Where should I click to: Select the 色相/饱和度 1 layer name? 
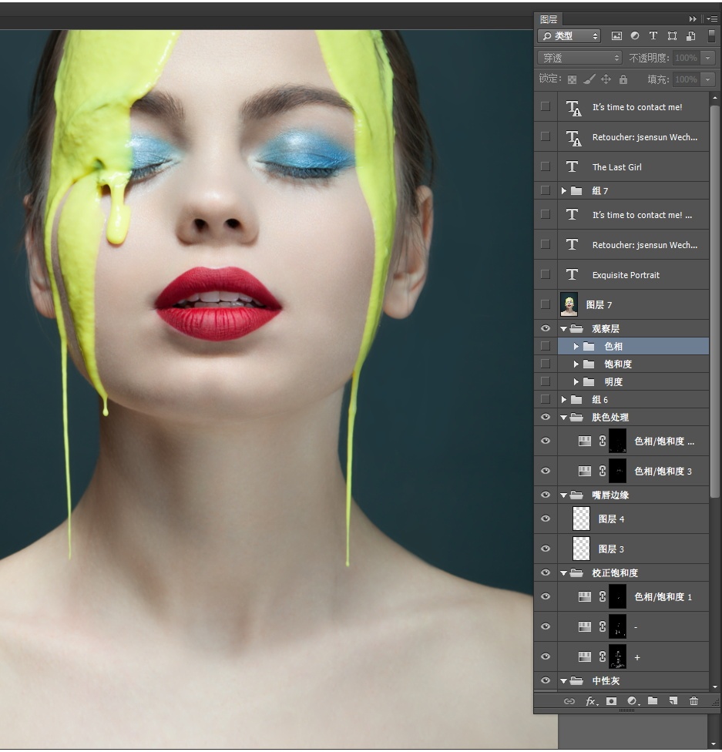[x=663, y=596]
